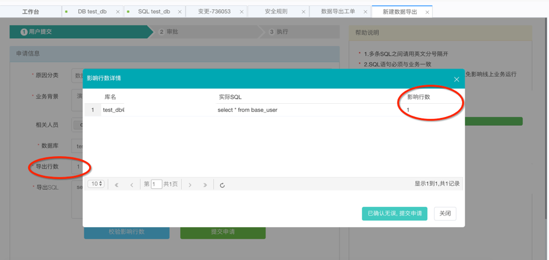Image resolution: width=549 pixels, height=260 pixels.
Task: Go to last page of results
Action: coord(205,185)
